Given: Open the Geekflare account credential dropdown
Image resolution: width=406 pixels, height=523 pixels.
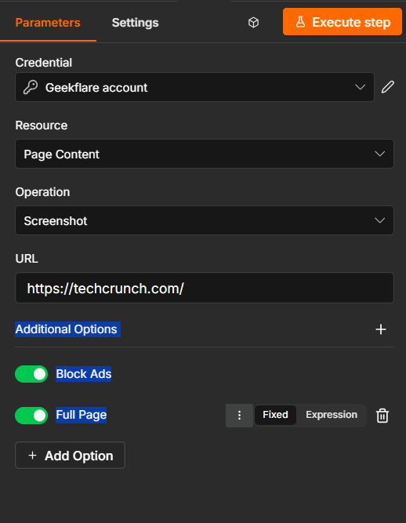Looking at the screenshot, I should 194,87.
